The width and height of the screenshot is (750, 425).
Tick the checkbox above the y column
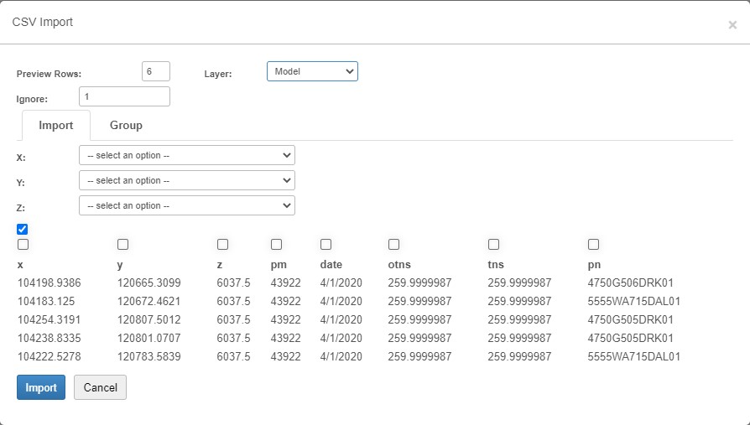coord(122,245)
